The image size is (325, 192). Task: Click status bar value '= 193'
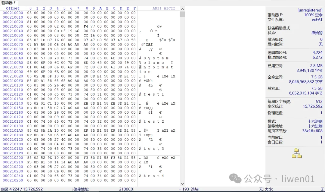click(x=184, y=189)
